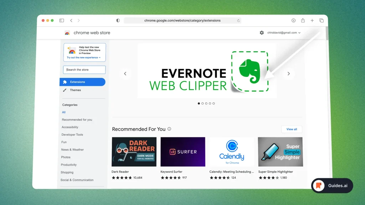Click the View all button
Viewport: 365px width, 205px height.
pyautogui.click(x=292, y=129)
